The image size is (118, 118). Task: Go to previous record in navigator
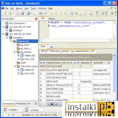coord(45,104)
